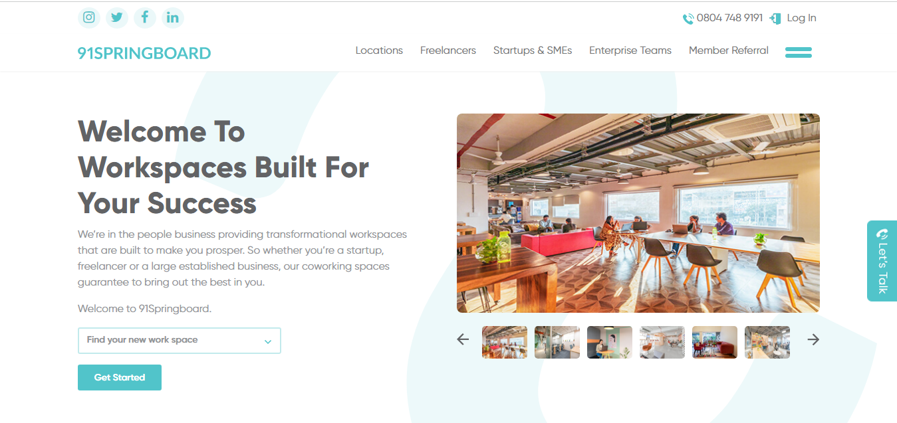Screen dimensions: 897x423
Task: Click the Get Started button
Action: [x=120, y=377]
